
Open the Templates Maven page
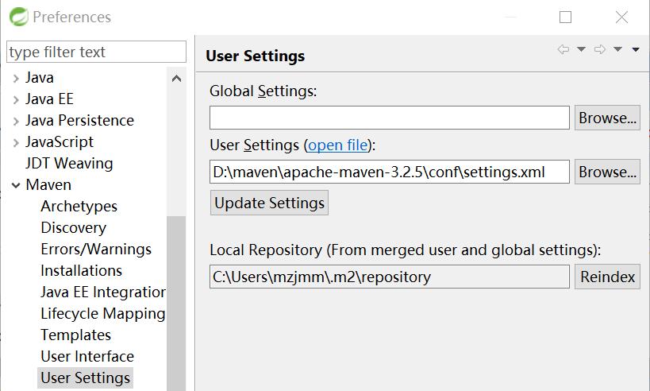click(75, 335)
